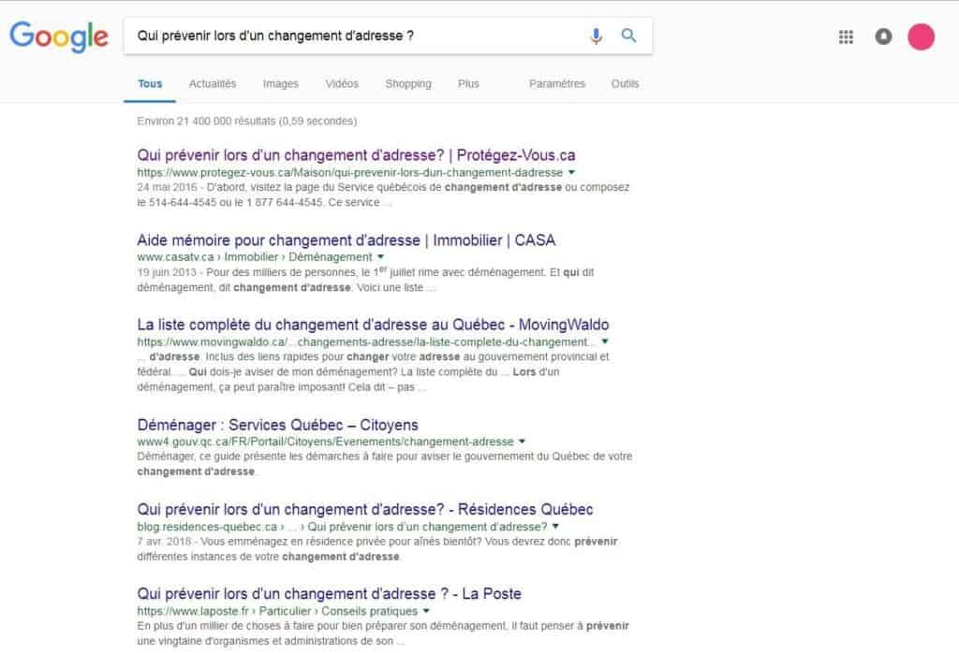Screen dimensions: 959x653
Task: Open the La Poste result title
Action: tap(329, 594)
